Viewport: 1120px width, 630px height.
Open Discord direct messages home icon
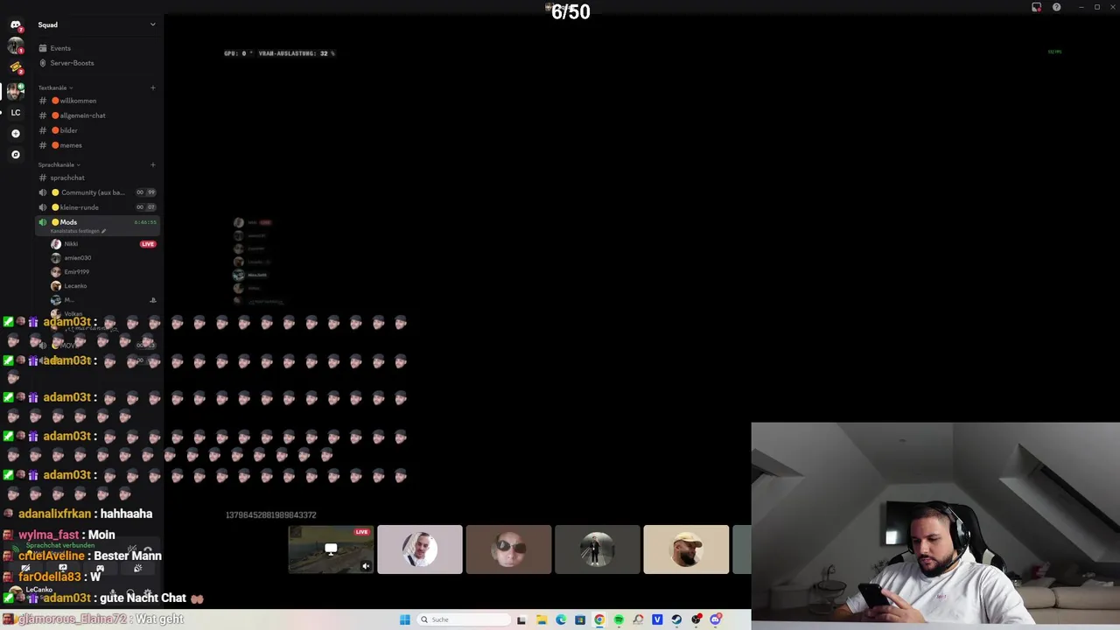tap(15, 24)
